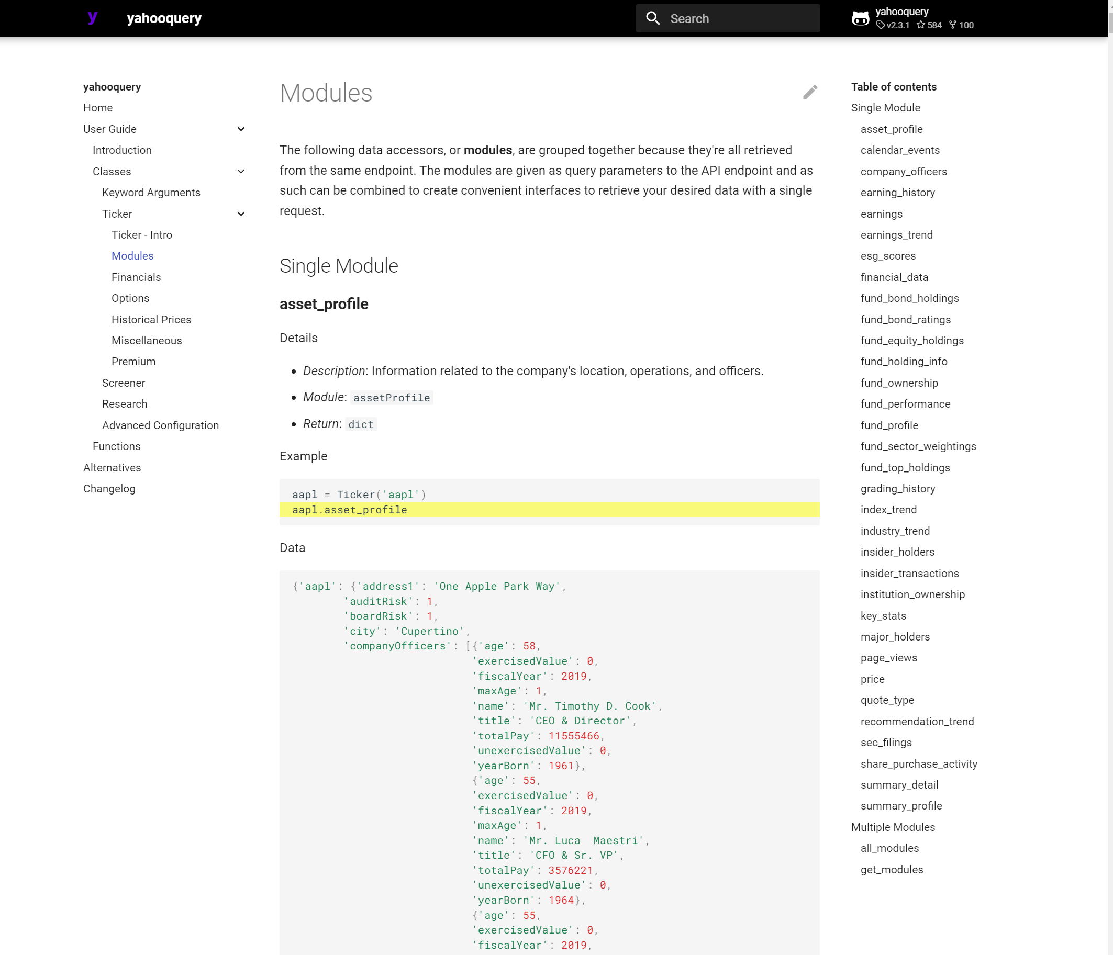Go to the Introduction page
This screenshot has height=955, width=1113.
(122, 150)
